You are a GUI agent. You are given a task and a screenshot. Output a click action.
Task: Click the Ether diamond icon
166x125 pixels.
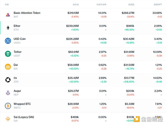(8, 28)
